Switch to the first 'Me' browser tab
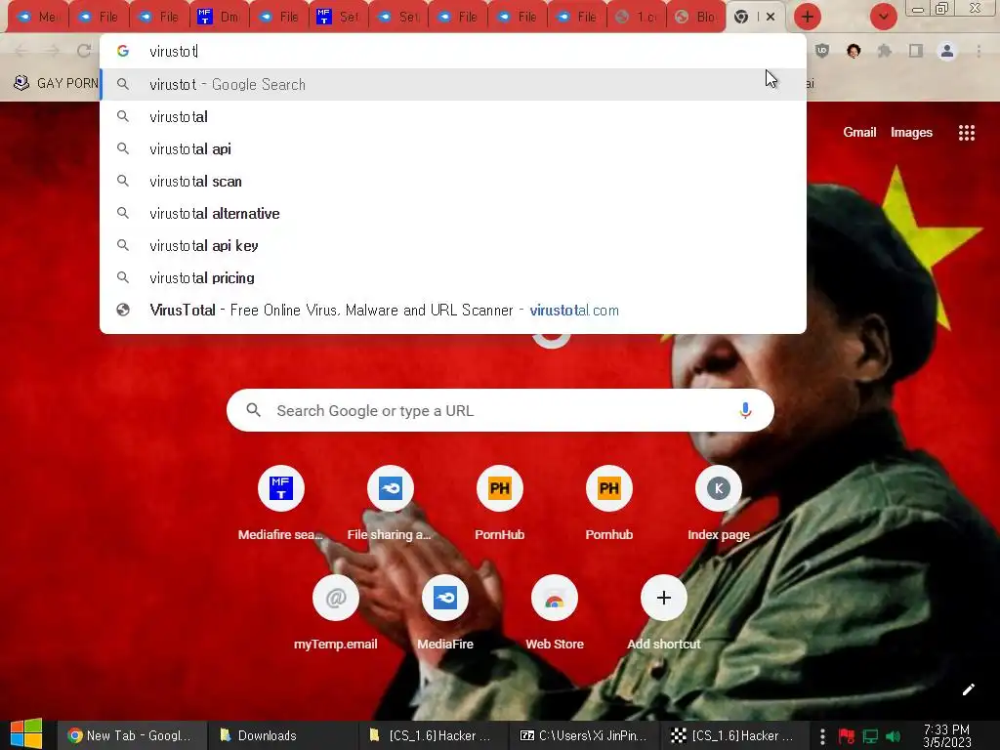Image resolution: width=1000 pixels, height=750 pixels. (x=38, y=18)
